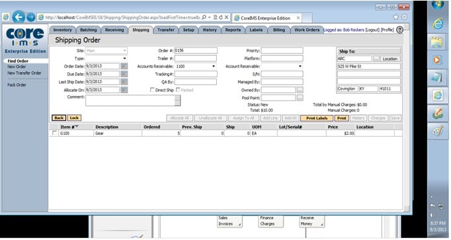This screenshot has width=451, height=240.
Task: Switch to the Inventory tab
Action: coord(62,30)
